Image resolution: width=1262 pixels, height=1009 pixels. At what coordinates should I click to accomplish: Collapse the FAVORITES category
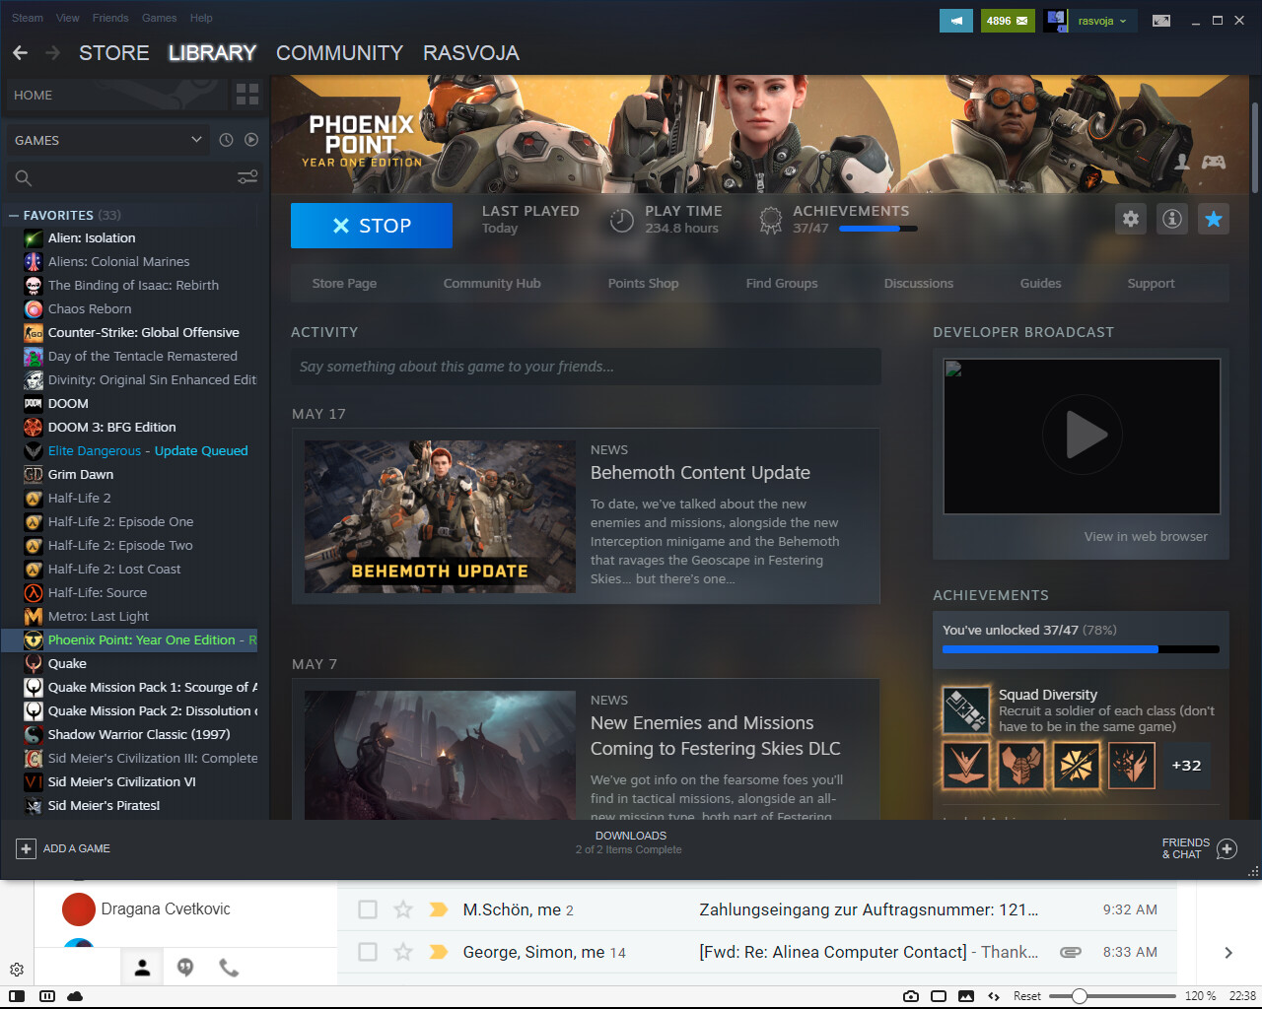[x=14, y=215]
